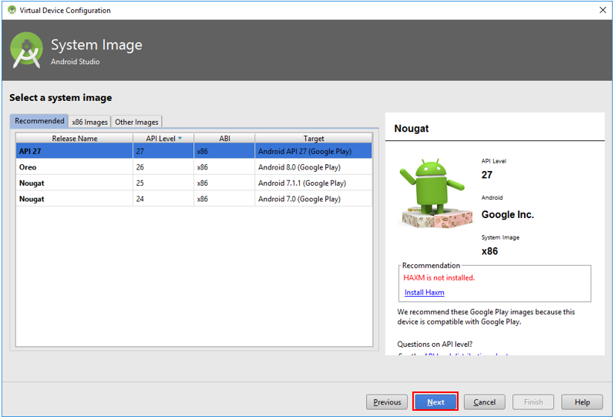
Task: Open the x86 Images tab
Action: click(89, 122)
